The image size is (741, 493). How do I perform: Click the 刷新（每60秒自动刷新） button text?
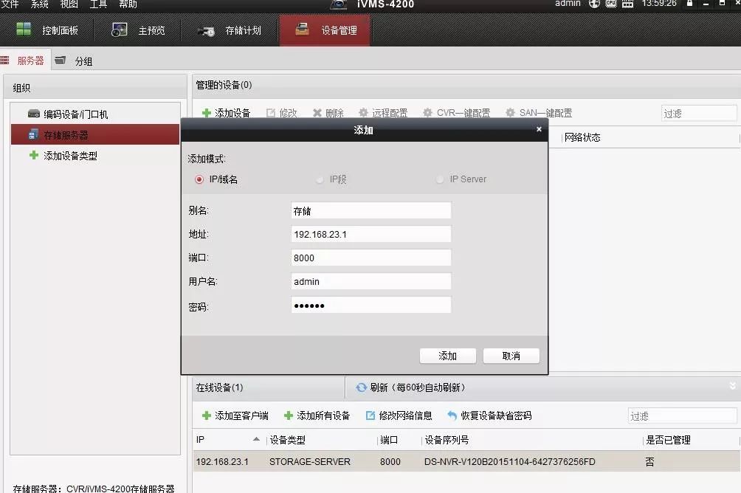click(x=418, y=387)
